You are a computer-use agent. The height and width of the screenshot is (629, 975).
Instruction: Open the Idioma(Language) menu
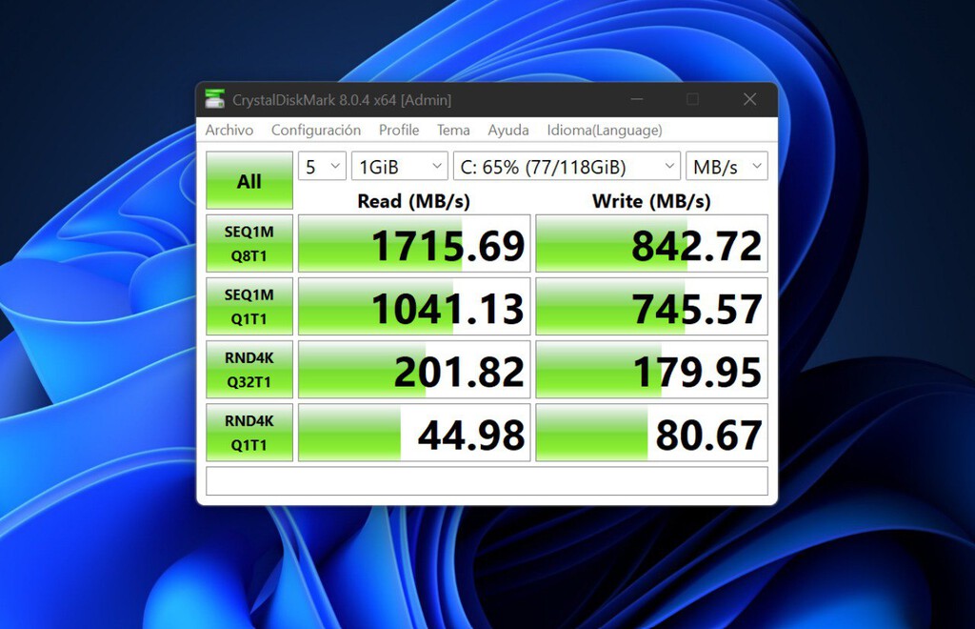(605, 130)
